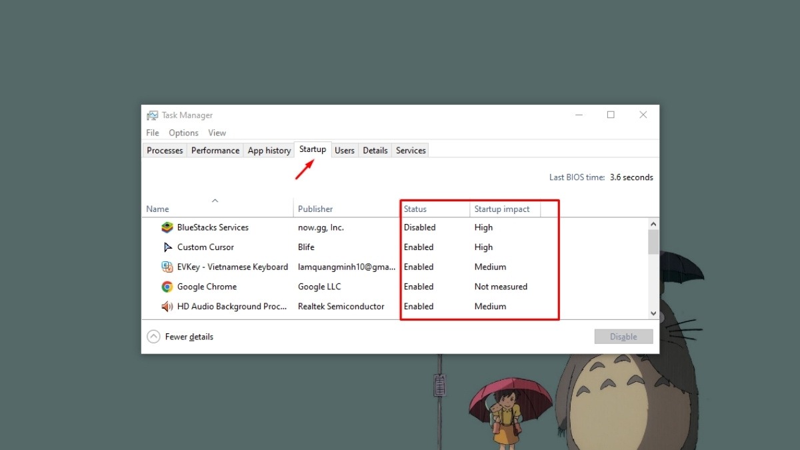The width and height of the screenshot is (800, 450).
Task: Click the Medium impact of EVKey
Action: point(490,267)
